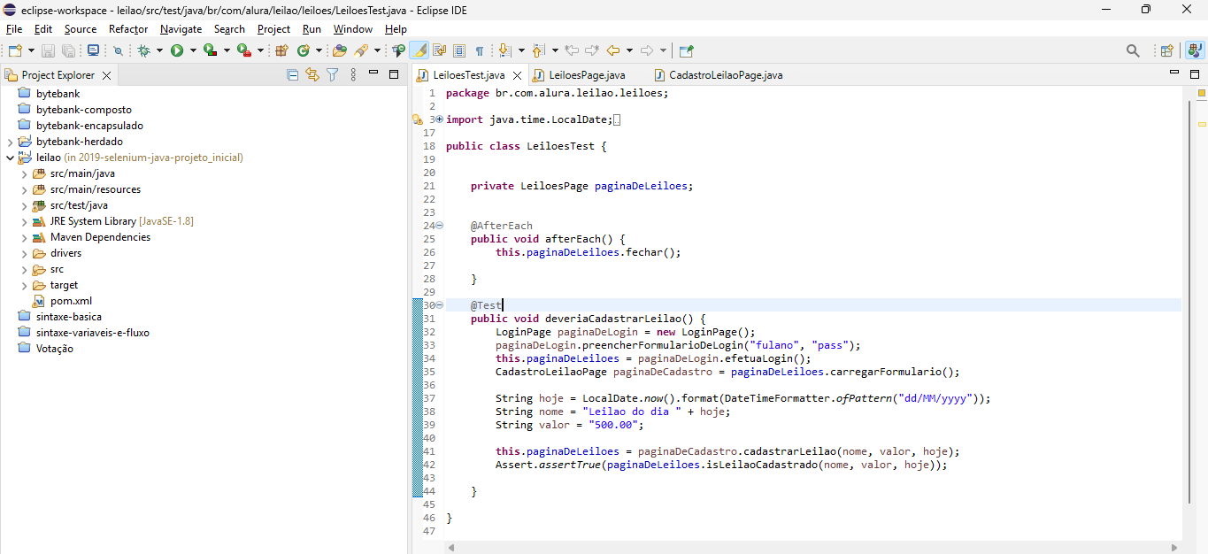Click the Skip All Breakpoints icon
Viewport: 1208px width, 554px height.
118,51
